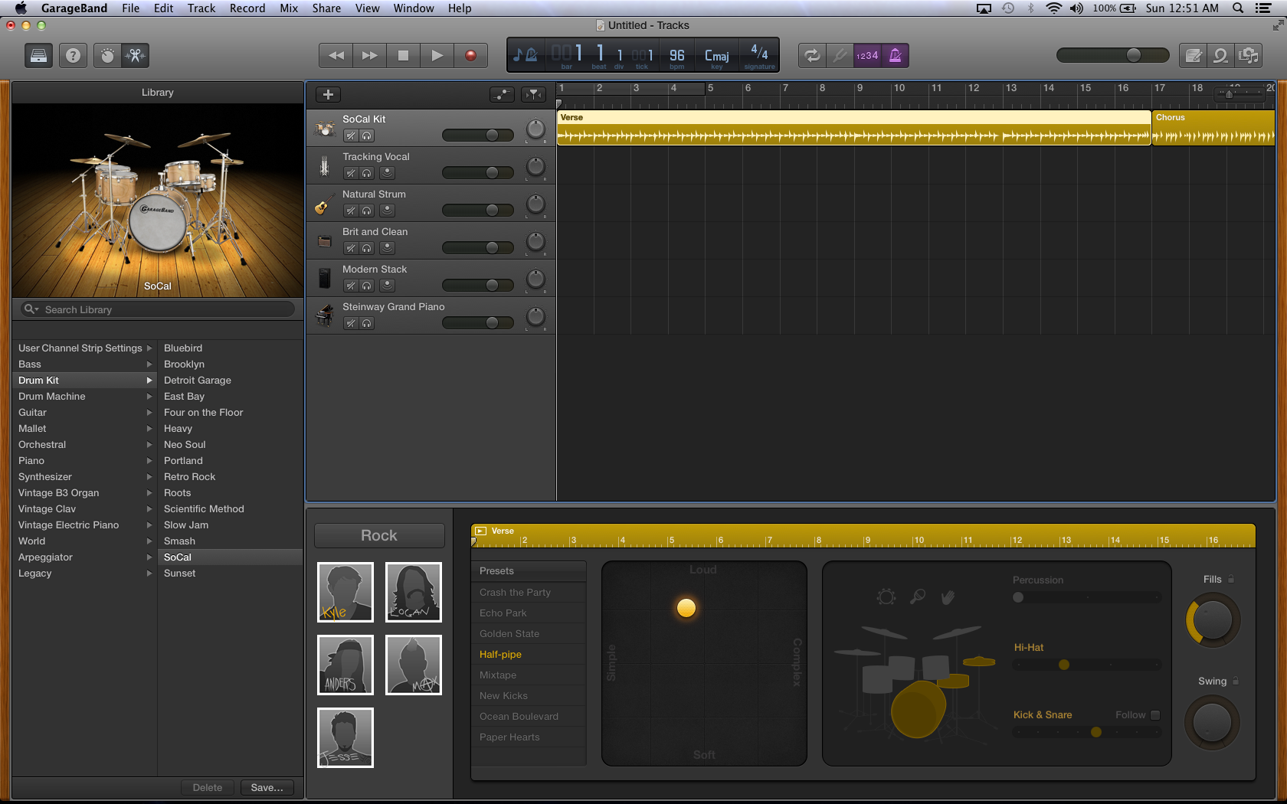
Task: Open Spotlight search in menu bar
Action: [1238, 8]
